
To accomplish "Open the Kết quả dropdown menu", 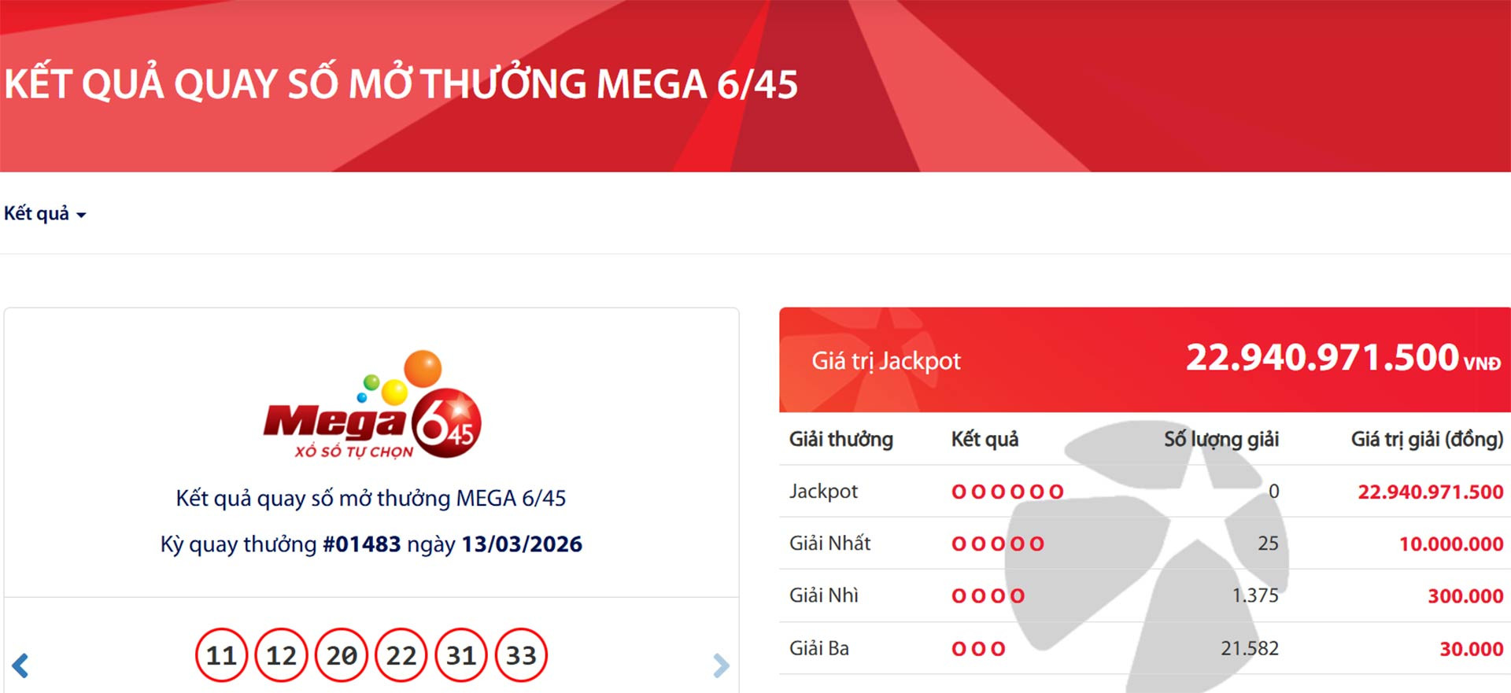I will (x=45, y=214).
